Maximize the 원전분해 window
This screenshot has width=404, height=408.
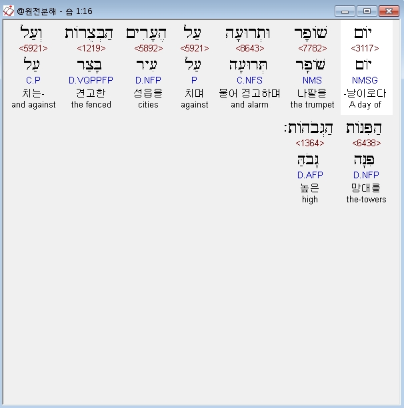click(367, 11)
